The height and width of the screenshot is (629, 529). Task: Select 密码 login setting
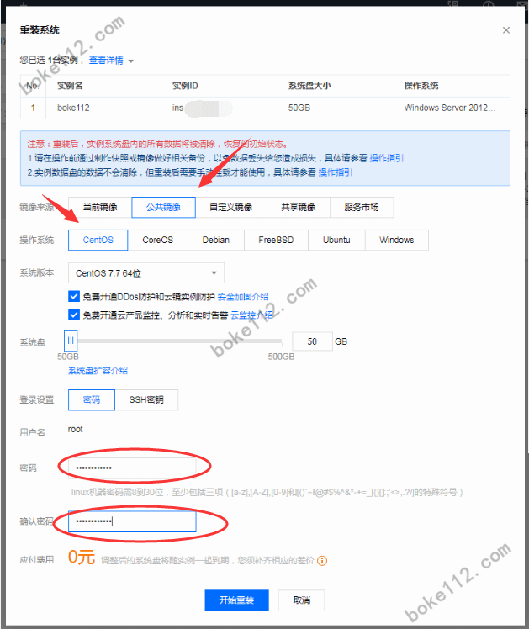(x=92, y=400)
